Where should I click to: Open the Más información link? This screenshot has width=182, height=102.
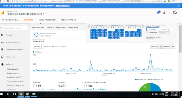tap(63, 6)
